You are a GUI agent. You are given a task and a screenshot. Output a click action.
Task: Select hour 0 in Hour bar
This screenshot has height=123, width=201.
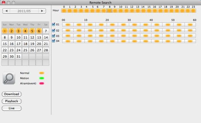coord(64,11)
